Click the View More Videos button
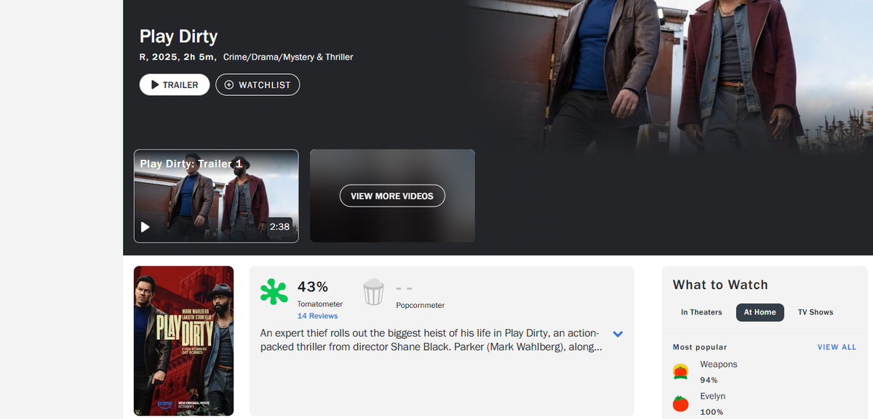The width and height of the screenshot is (873, 419). pyautogui.click(x=392, y=196)
